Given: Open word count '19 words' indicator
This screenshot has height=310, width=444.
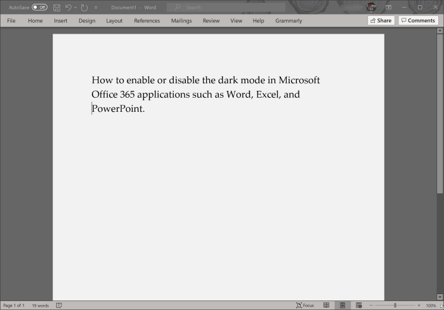Looking at the screenshot, I should pos(40,306).
